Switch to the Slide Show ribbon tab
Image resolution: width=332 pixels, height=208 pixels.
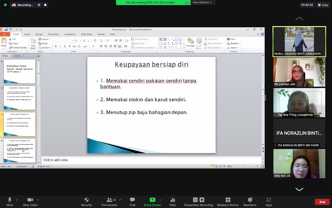pos(86,34)
